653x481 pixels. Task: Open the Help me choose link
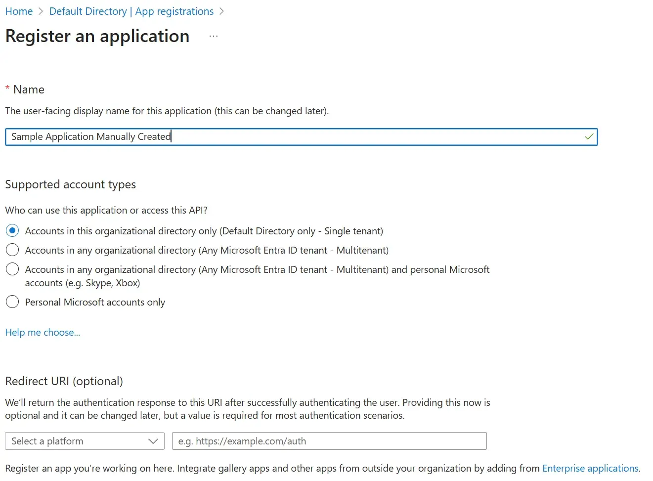(x=43, y=333)
